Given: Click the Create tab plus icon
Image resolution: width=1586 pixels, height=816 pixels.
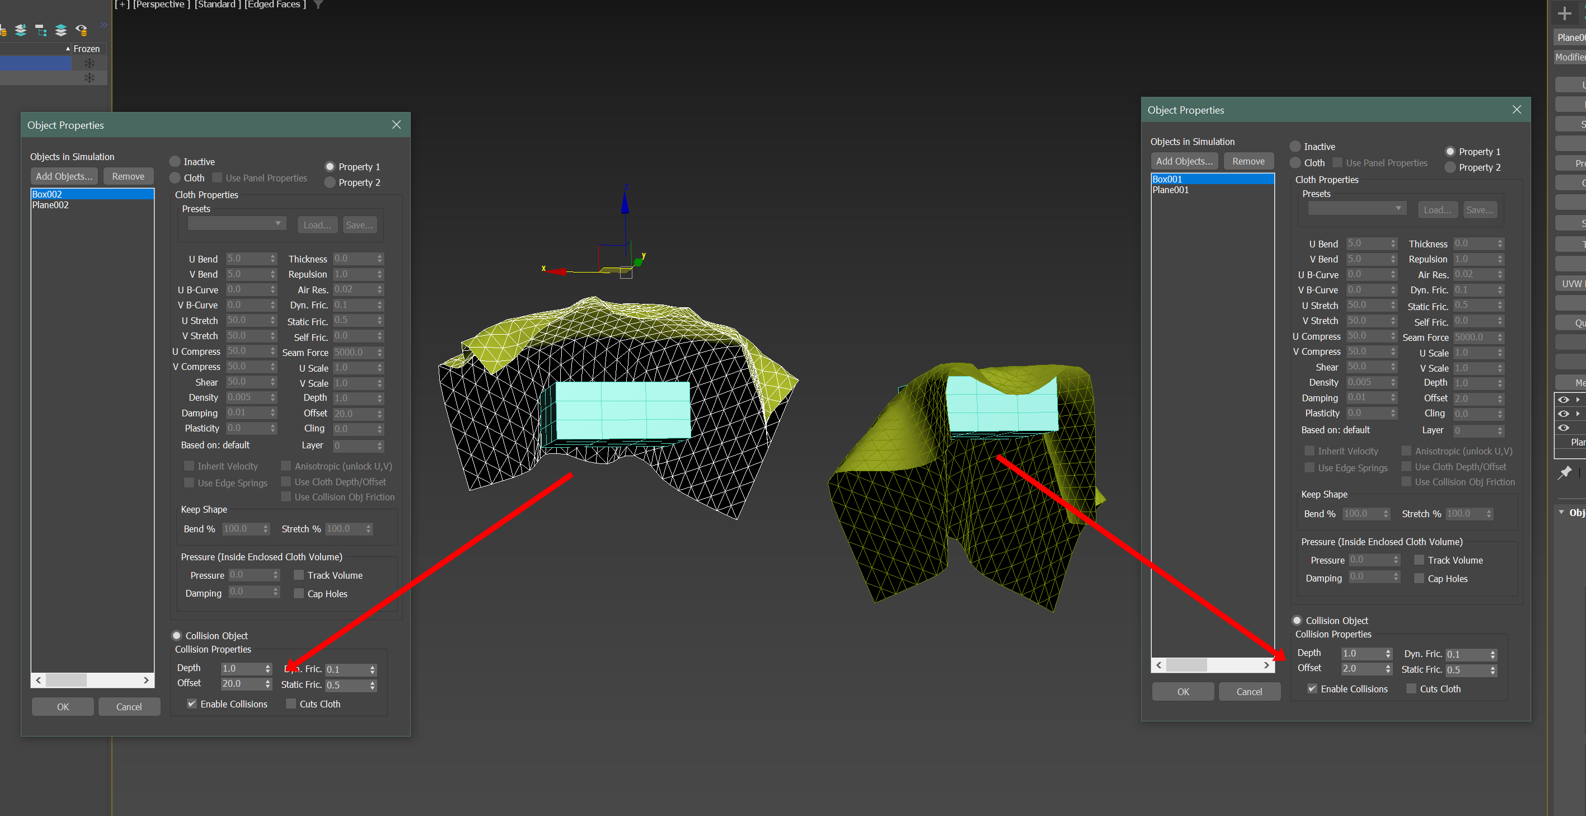Looking at the screenshot, I should pos(1564,13).
